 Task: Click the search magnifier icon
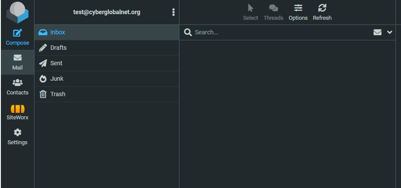(x=188, y=32)
